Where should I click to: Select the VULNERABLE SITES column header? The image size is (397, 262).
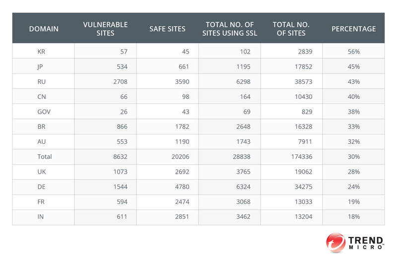pyautogui.click(x=105, y=29)
